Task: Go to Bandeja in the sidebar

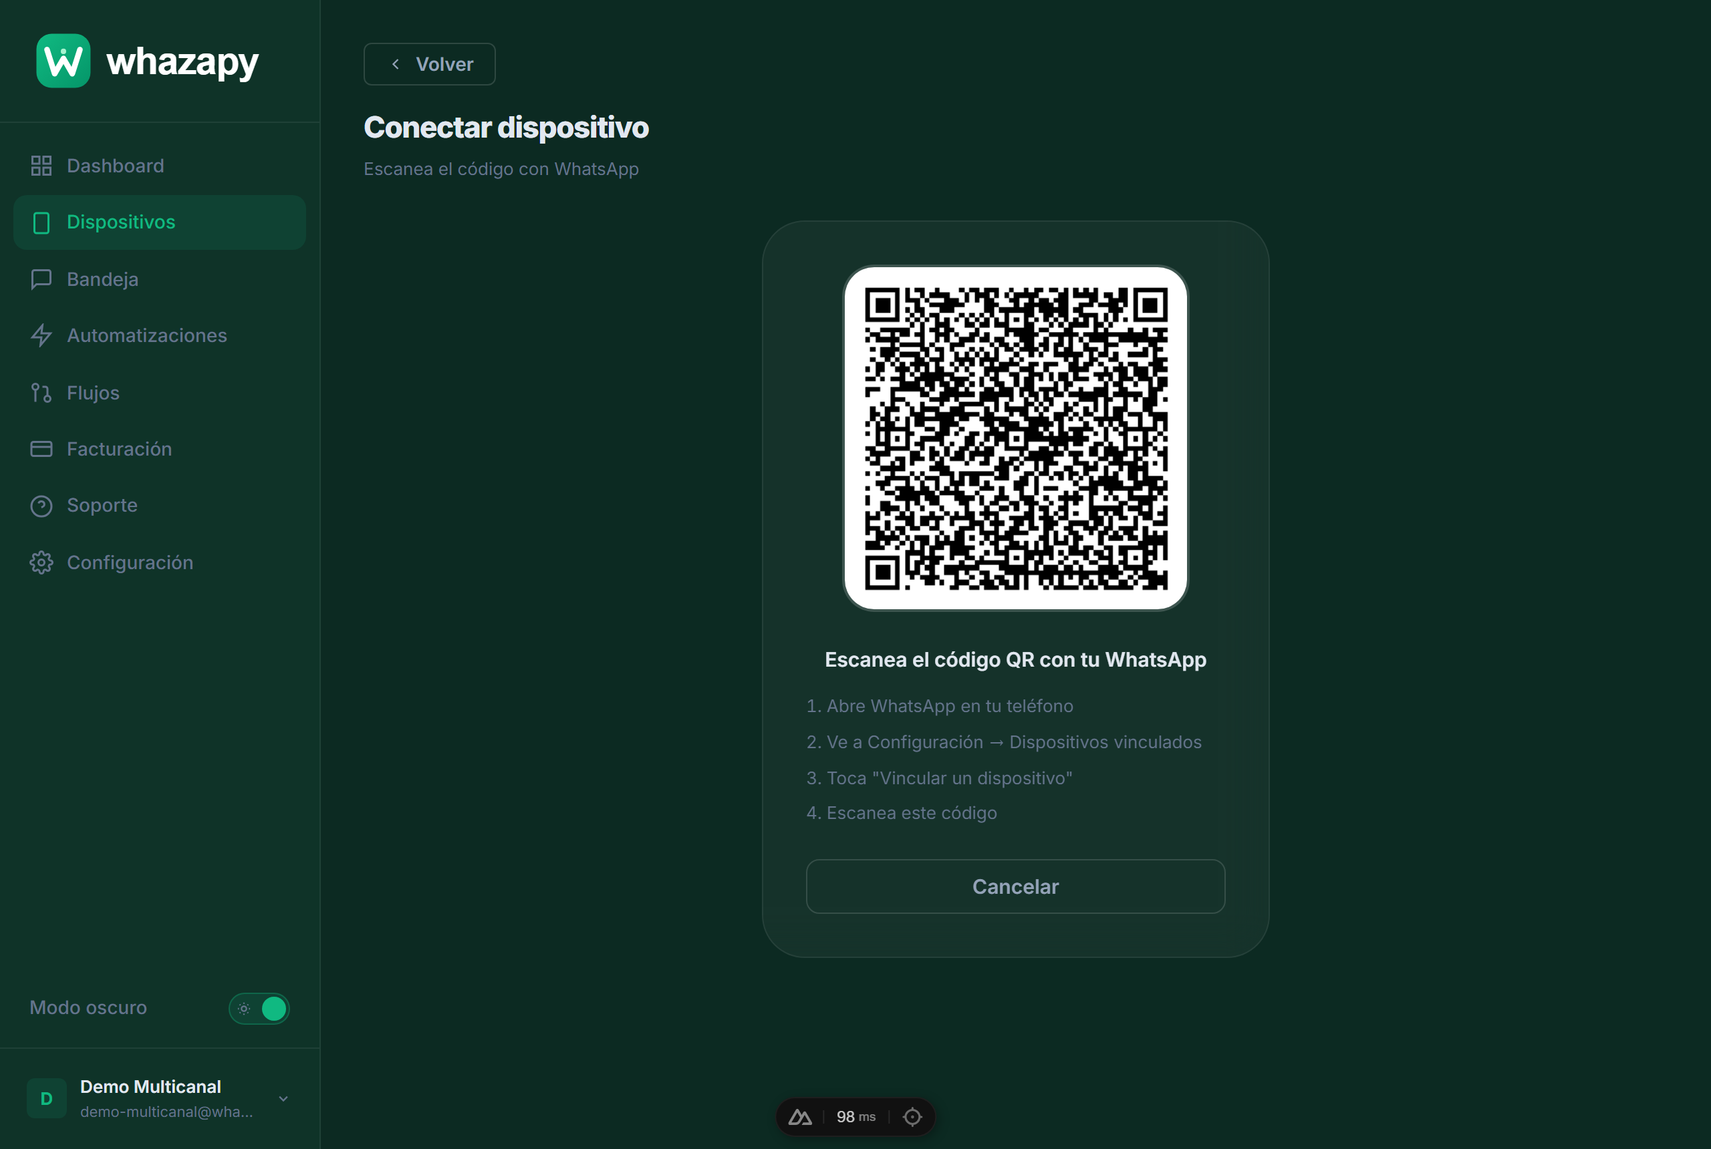Action: pos(160,279)
